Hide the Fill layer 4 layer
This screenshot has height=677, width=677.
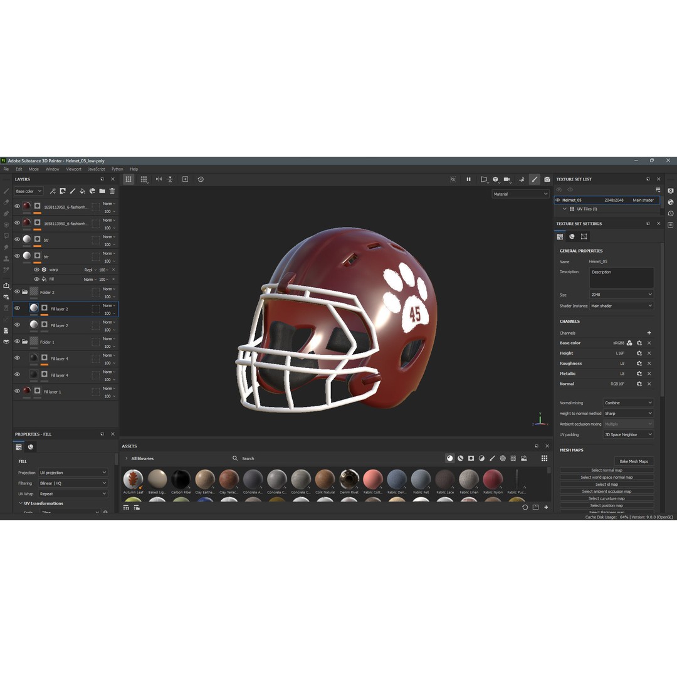[18, 358]
